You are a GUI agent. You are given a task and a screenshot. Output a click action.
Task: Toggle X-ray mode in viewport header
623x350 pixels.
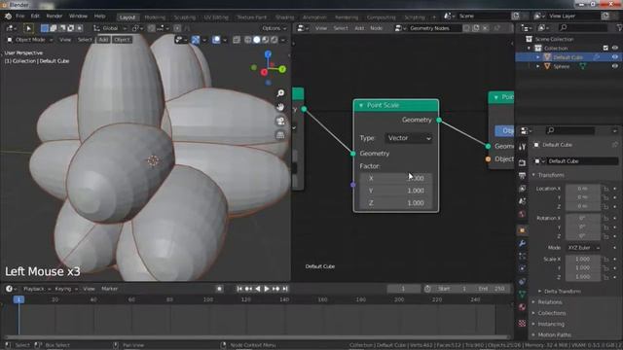click(237, 40)
